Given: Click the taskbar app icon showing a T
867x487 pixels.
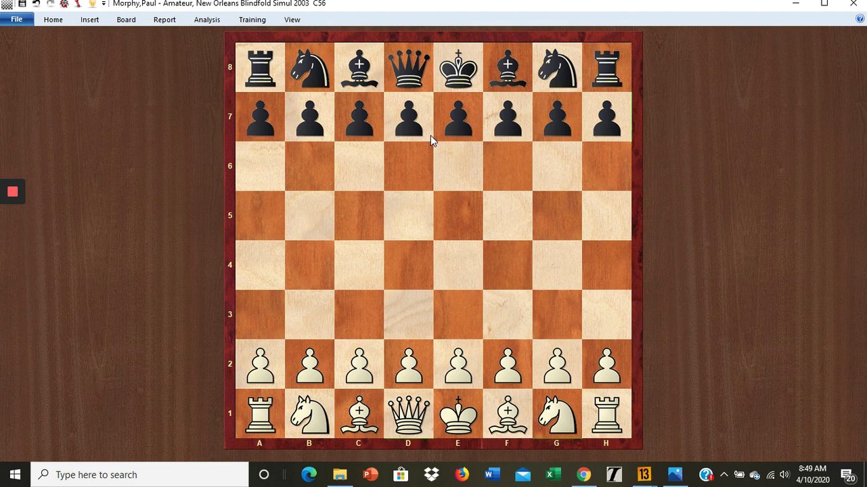Looking at the screenshot, I should point(614,474).
